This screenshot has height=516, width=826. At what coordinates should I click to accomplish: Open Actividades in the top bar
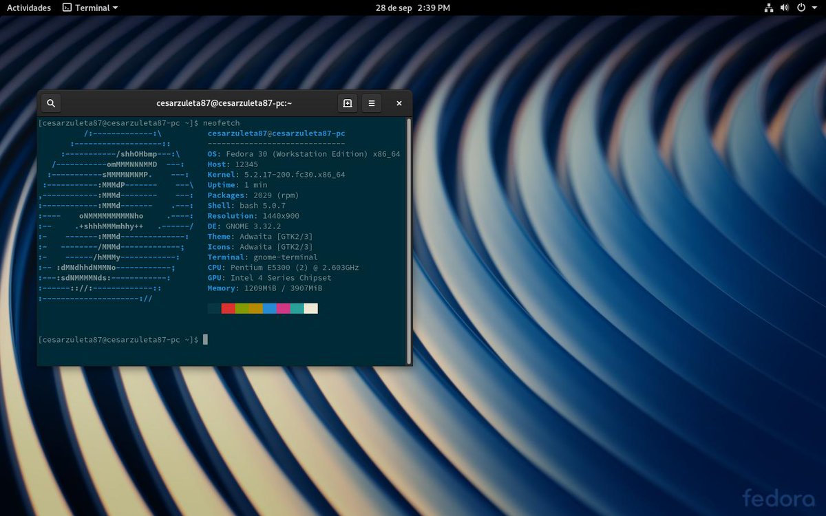28,8
